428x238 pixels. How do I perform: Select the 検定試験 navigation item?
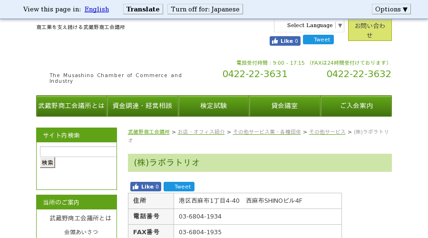point(214,106)
